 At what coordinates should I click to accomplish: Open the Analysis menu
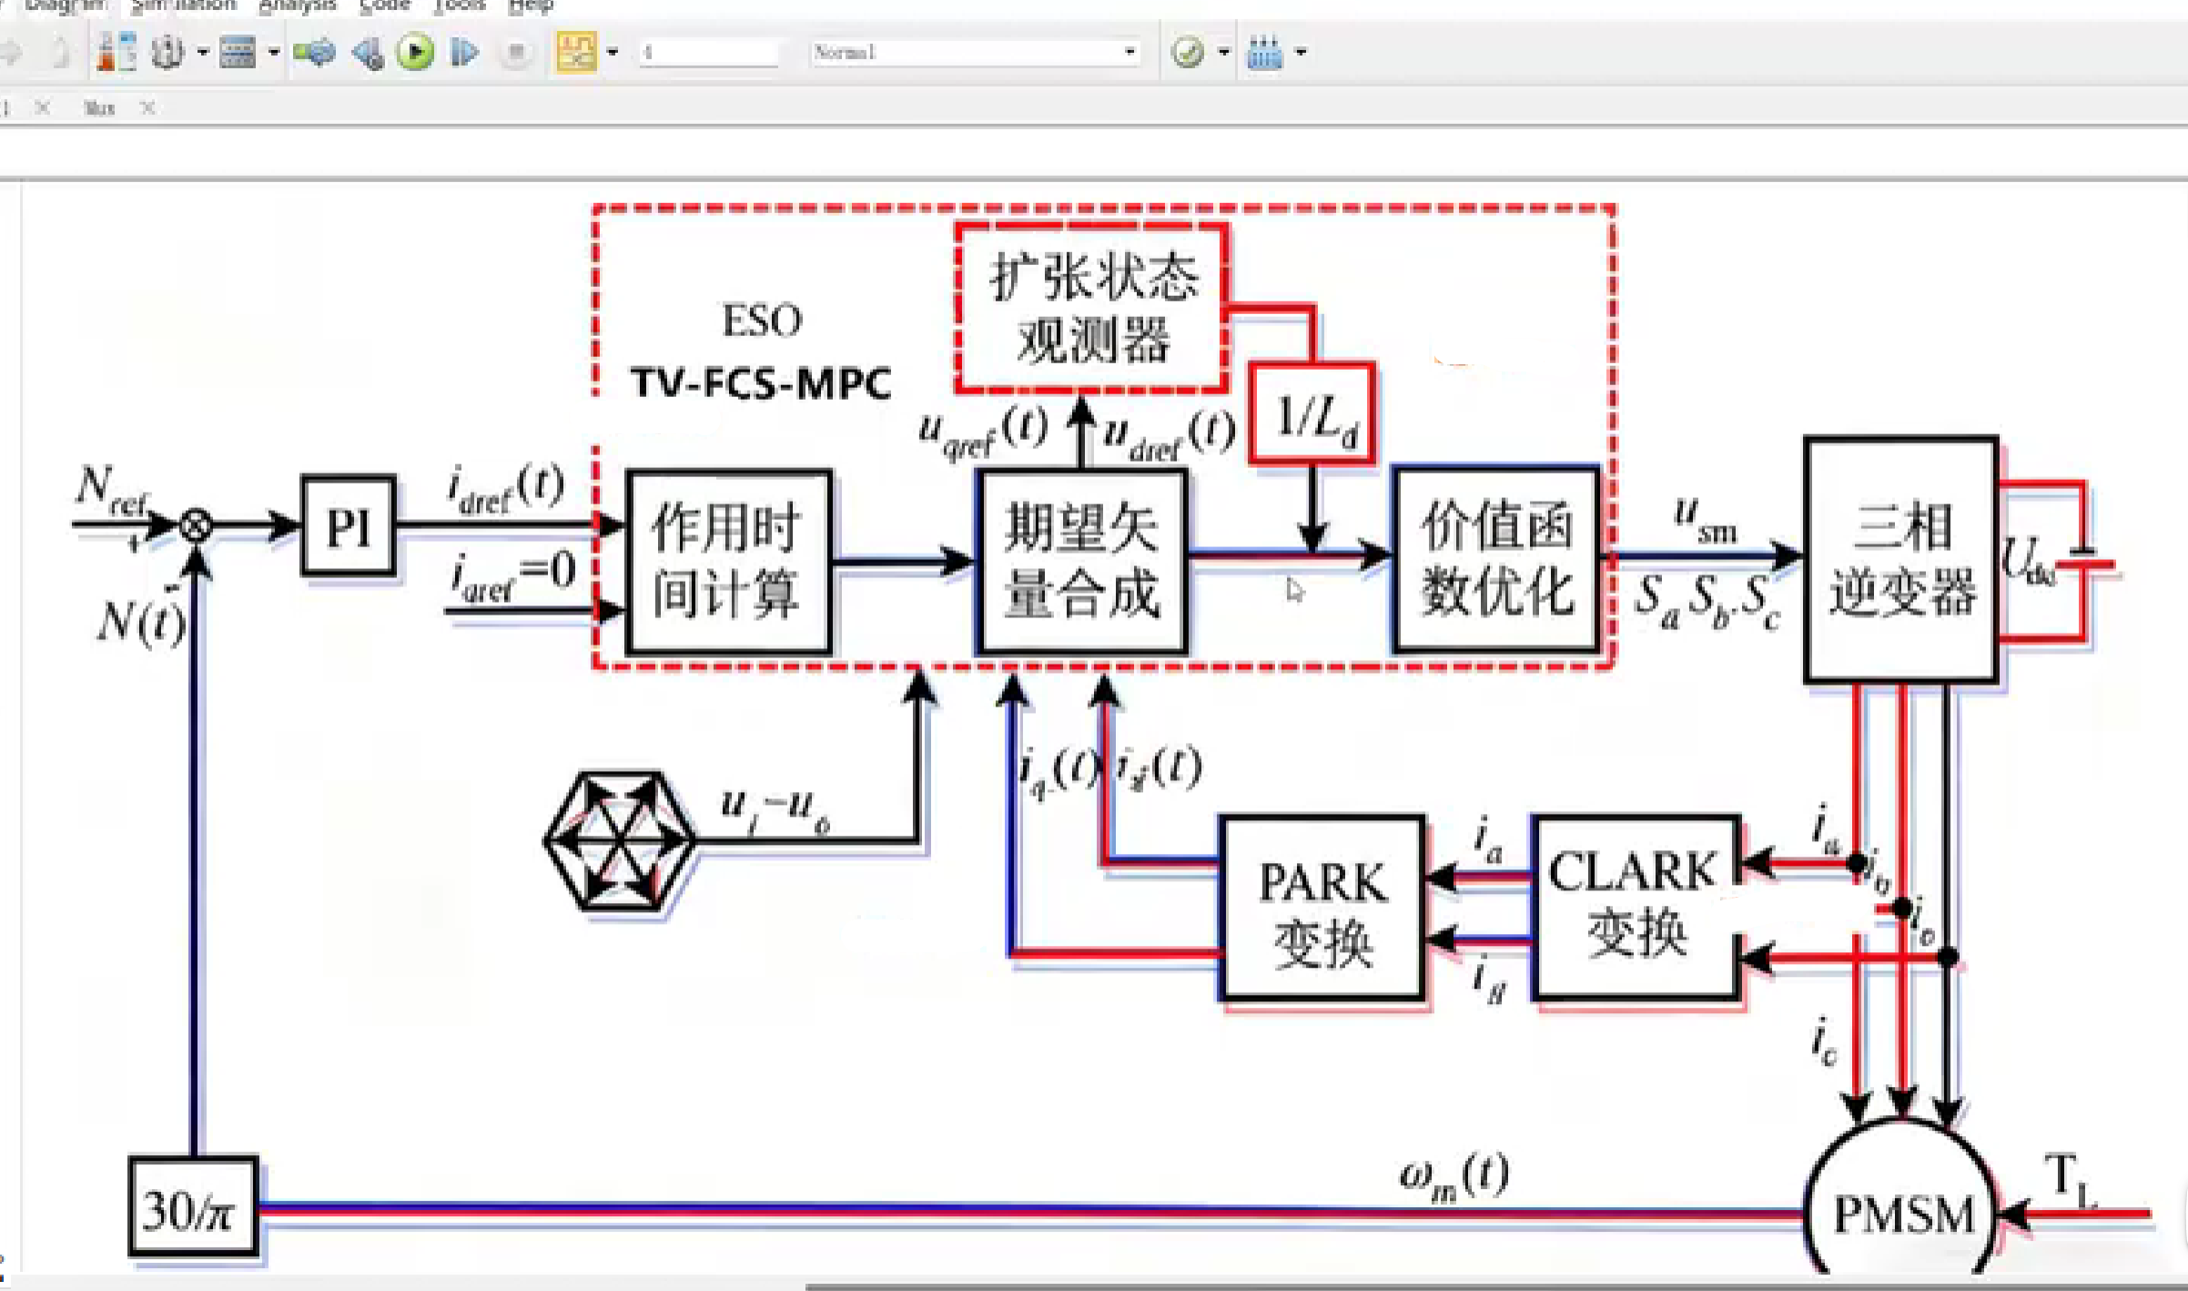297,5
